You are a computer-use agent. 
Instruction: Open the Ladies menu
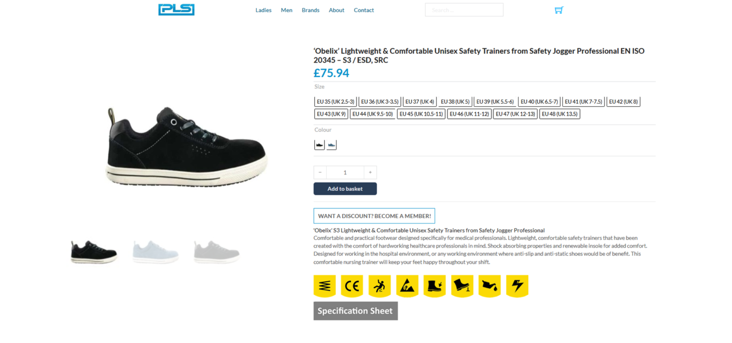click(263, 10)
